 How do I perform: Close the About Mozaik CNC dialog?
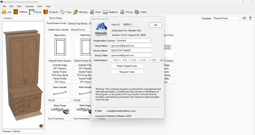click(x=161, y=19)
